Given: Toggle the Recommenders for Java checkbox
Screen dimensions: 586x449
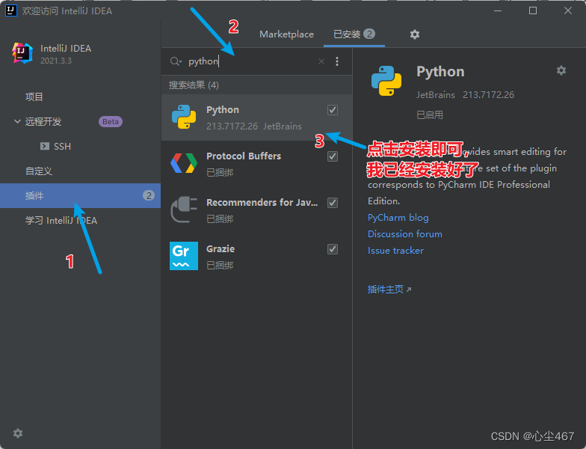Looking at the screenshot, I should pyautogui.click(x=333, y=203).
